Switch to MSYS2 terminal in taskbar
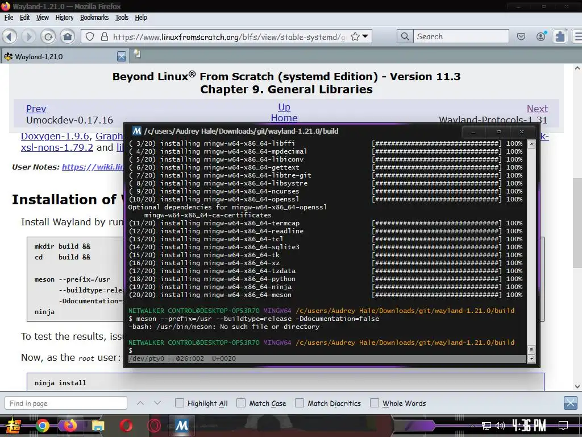Screen dimensions: 582x437 pyautogui.click(x=181, y=426)
